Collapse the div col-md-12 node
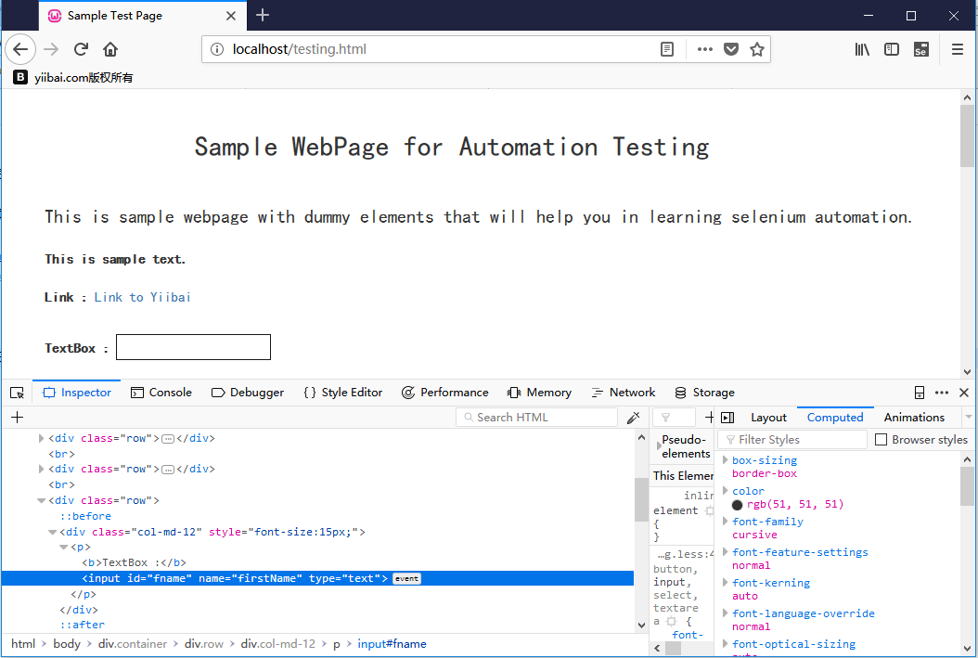This screenshot has width=978, height=658. point(52,532)
